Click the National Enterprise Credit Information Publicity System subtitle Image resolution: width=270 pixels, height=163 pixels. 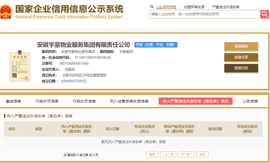69,17
